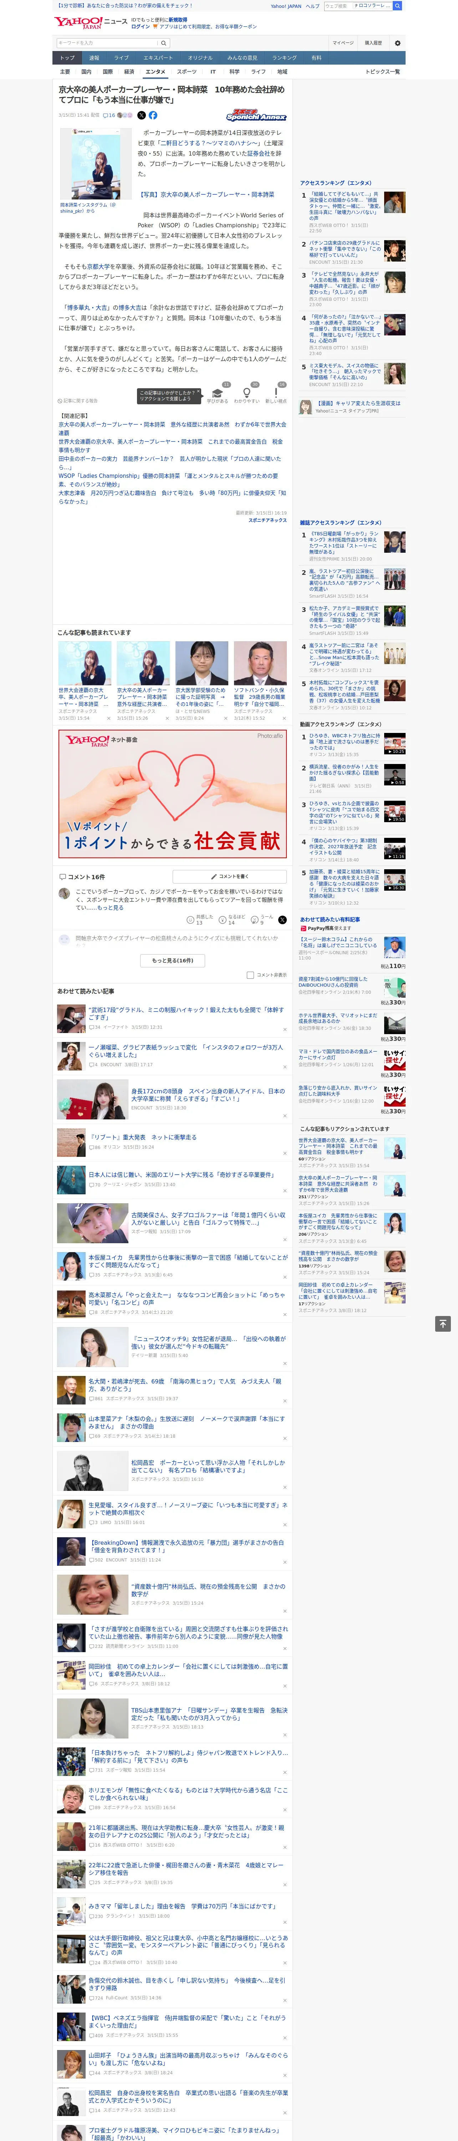
Task: Open 写真 link for 岡本詩菜
Action: coord(205,194)
